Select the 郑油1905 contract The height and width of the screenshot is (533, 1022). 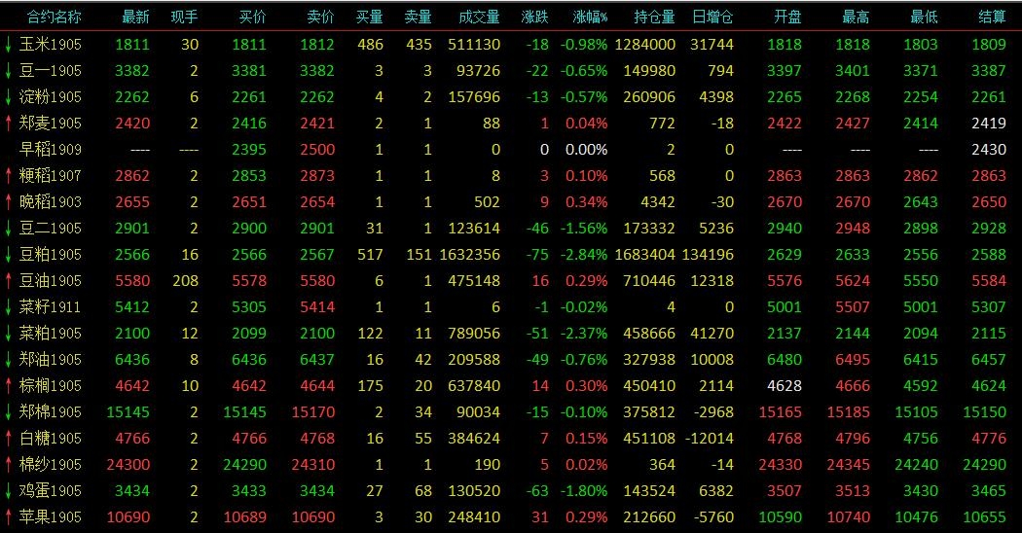point(51,360)
